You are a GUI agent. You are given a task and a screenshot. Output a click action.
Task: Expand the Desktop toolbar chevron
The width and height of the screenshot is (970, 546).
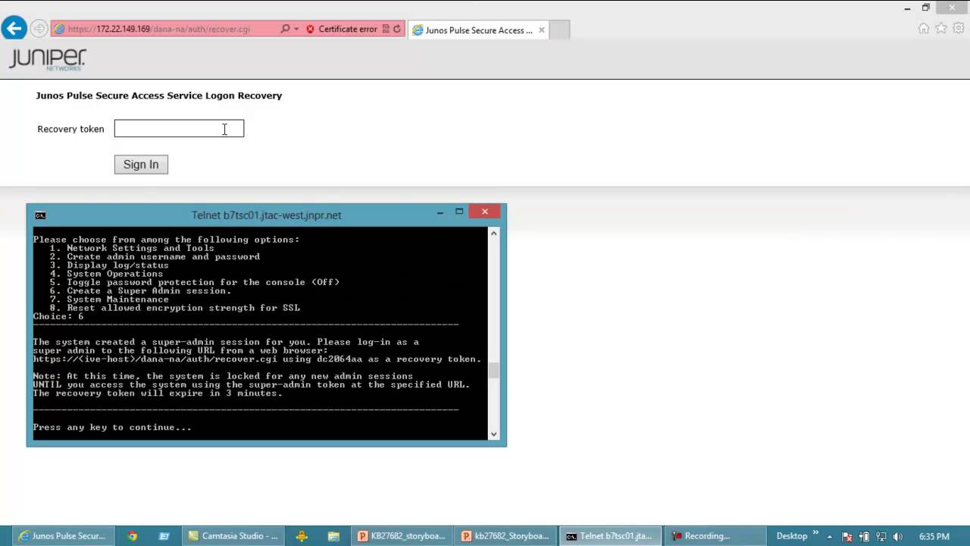[816, 534]
